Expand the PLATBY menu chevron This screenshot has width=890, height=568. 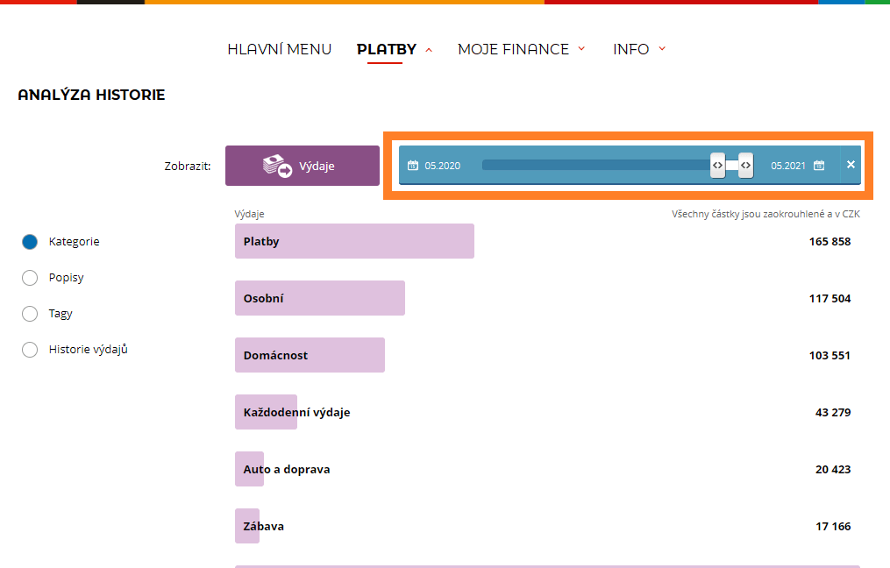pos(429,50)
